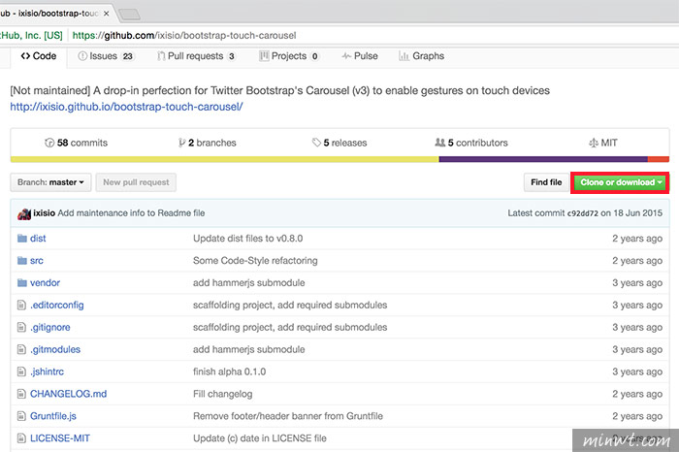Open commit hash c92dd72
This screenshot has width=679, height=452.
tap(582, 213)
